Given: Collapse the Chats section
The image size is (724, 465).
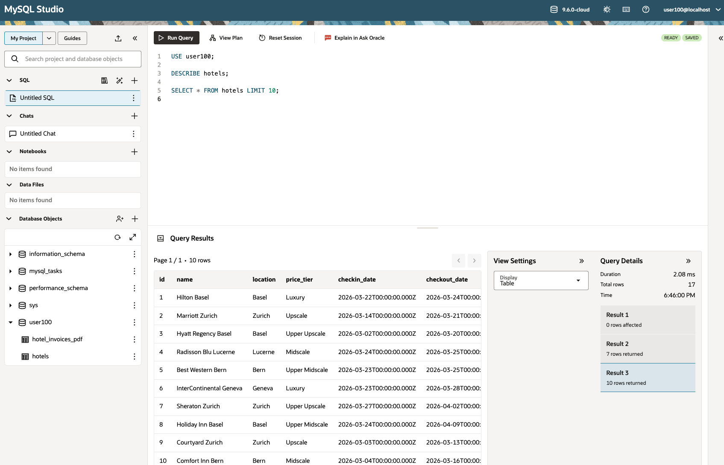Looking at the screenshot, I should (x=9, y=116).
